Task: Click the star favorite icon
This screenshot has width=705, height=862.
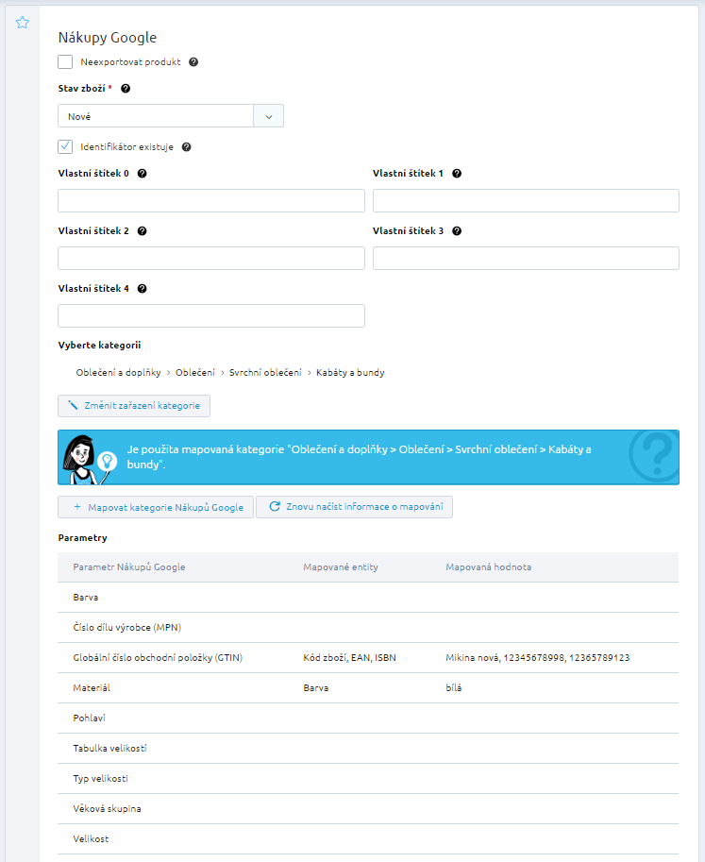Action: tap(22, 23)
